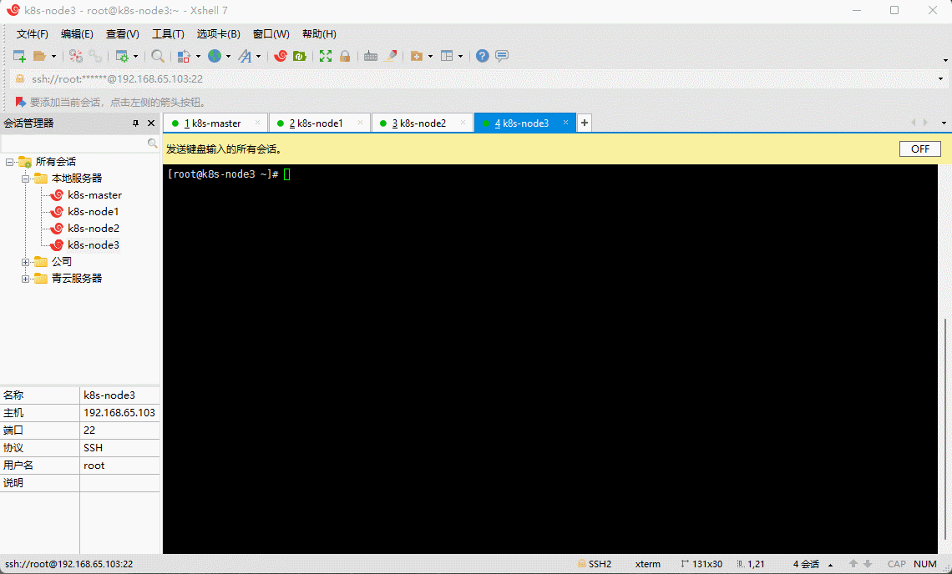This screenshot has height=574, width=952.
Task: Expand the 青云服务器 folder node
Action: pyautogui.click(x=26, y=279)
